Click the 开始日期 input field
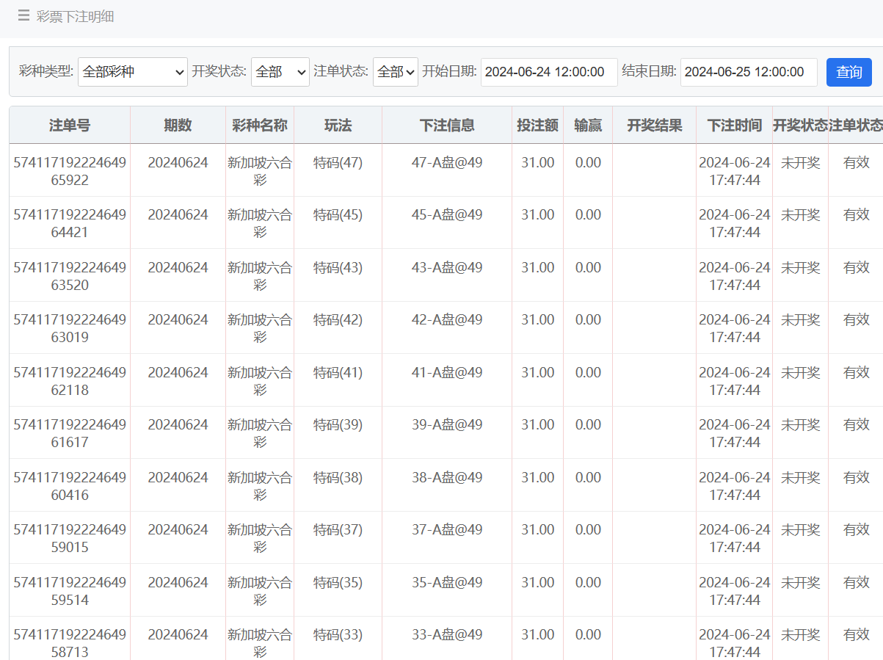The height and width of the screenshot is (660, 883). 548,72
